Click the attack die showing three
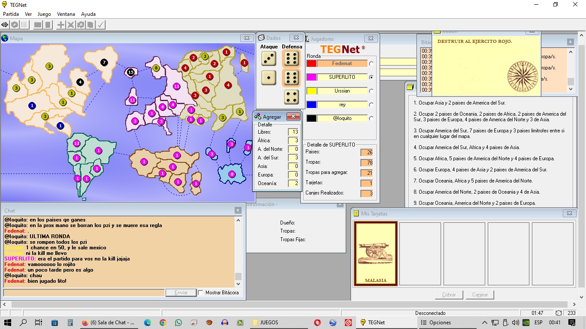The image size is (586, 329). point(269,59)
